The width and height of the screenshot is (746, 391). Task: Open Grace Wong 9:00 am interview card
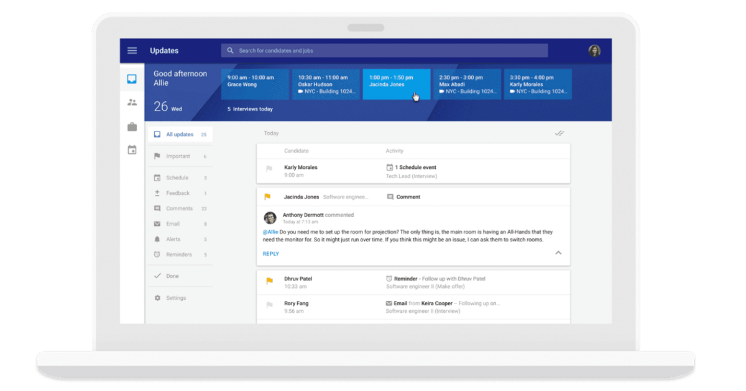(x=255, y=84)
